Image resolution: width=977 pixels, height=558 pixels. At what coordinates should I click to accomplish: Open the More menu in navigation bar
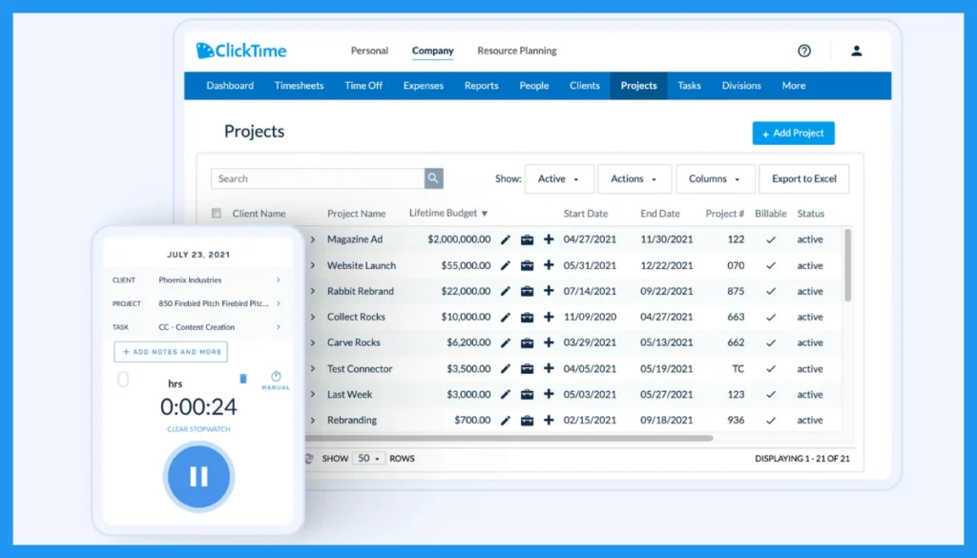(794, 86)
